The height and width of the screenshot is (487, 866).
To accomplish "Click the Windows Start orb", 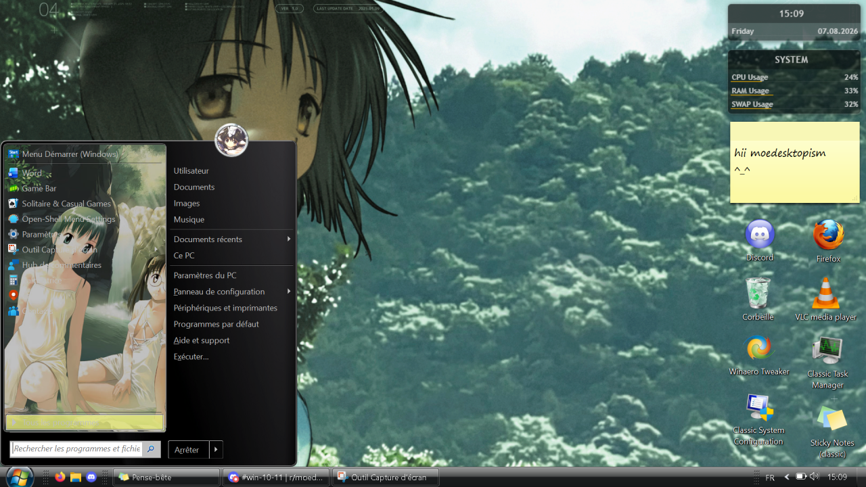I will tap(19, 477).
